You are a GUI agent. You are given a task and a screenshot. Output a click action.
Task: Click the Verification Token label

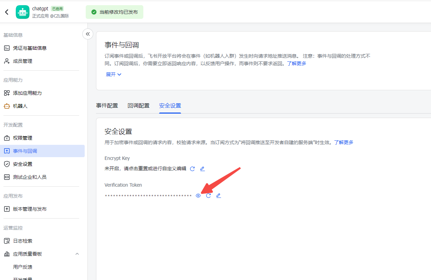[123, 185]
